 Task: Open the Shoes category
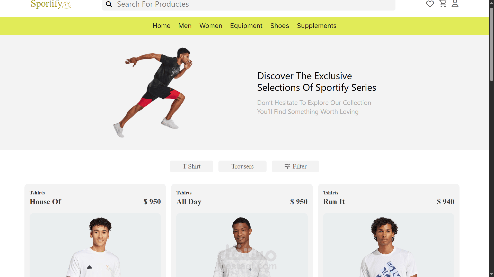click(x=279, y=26)
